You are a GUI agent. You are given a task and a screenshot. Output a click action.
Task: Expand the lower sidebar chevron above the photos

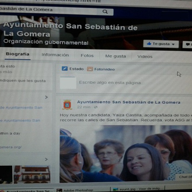click(x=46, y=159)
